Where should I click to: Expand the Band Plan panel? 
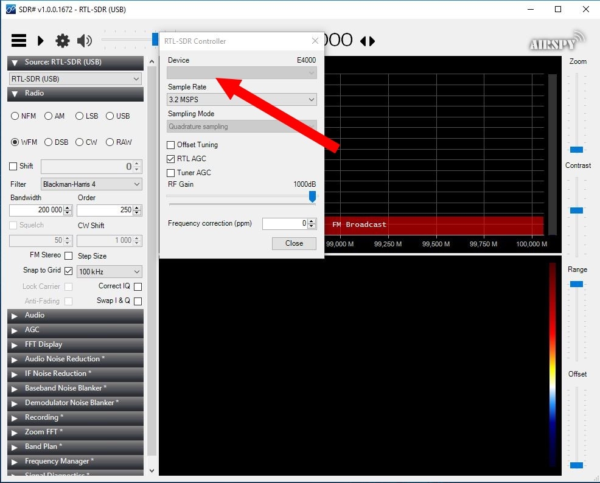point(75,447)
